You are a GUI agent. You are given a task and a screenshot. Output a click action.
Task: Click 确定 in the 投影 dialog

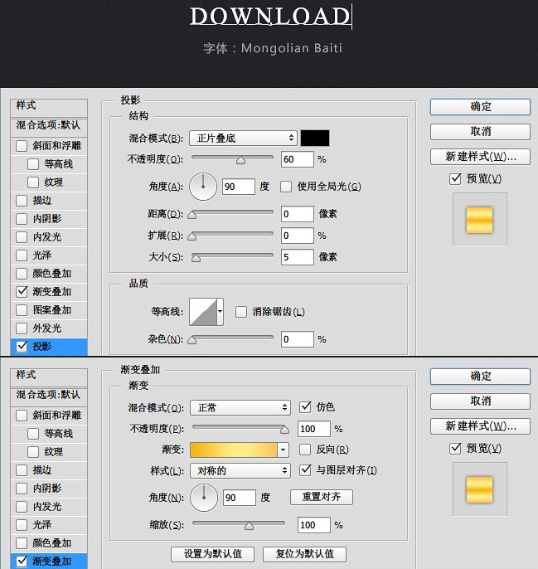pyautogui.click(x=480, y=107)
